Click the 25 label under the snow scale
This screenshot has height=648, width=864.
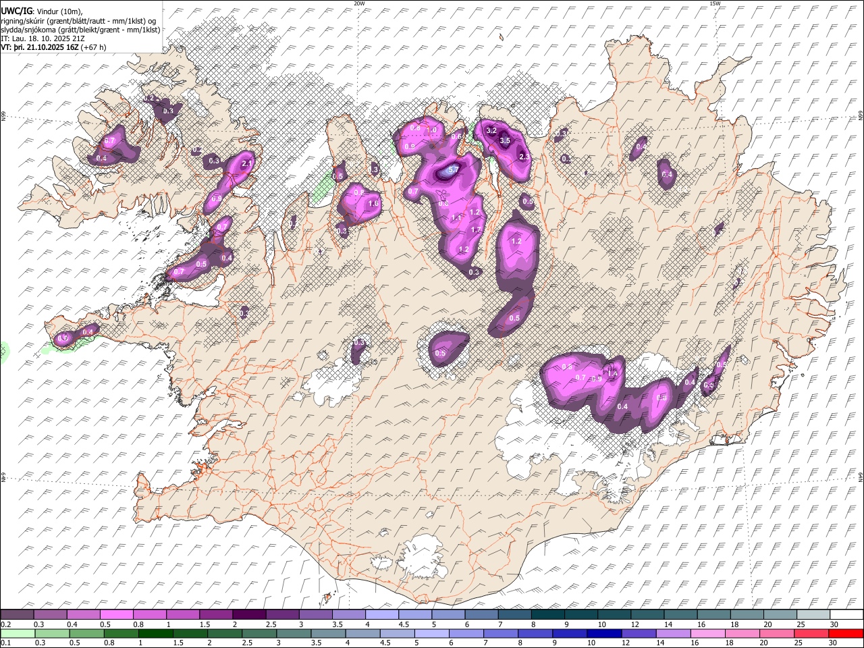pyautogui.click(x=801, y=624)
